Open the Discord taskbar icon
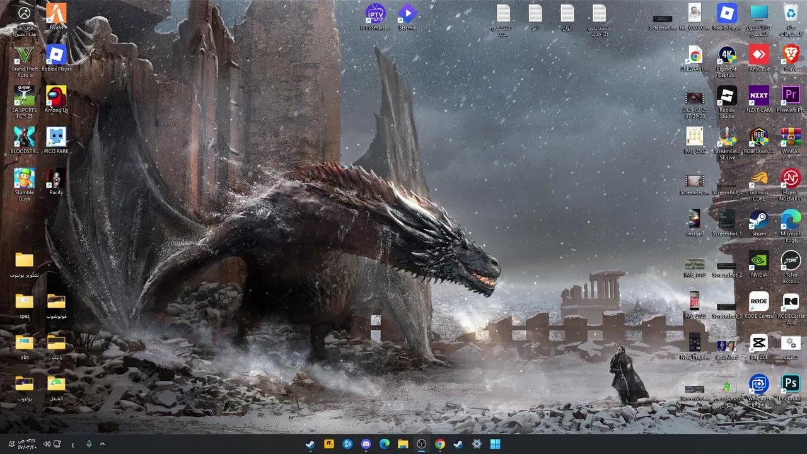Image resolution: width=807 pixels, height=454 pixels. point(366,444)
